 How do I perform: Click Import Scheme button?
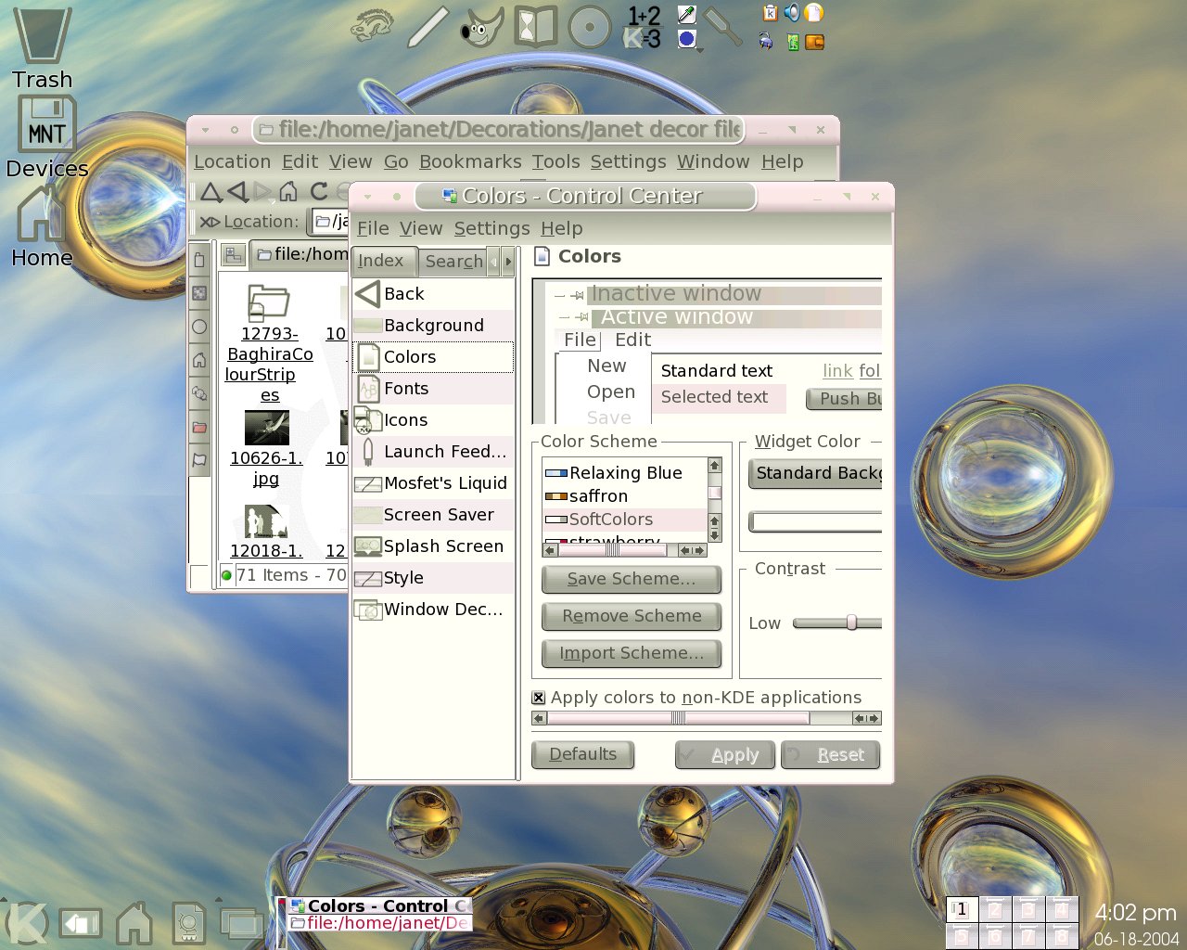(631, 653)
